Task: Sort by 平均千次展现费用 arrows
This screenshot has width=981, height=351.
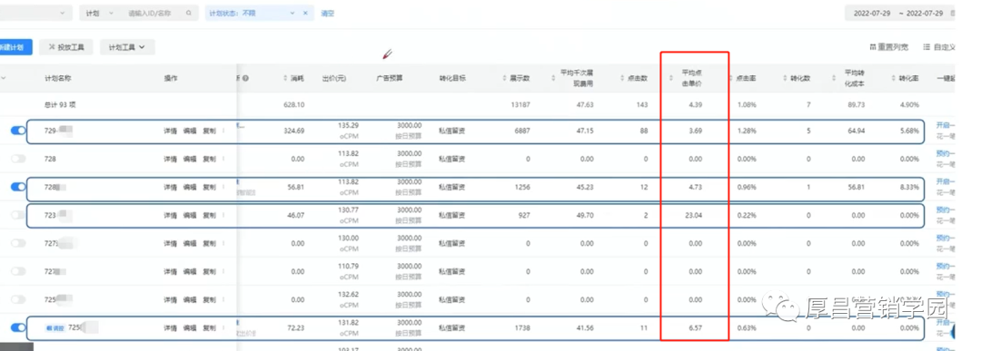Action: click(x=554, y=78)
